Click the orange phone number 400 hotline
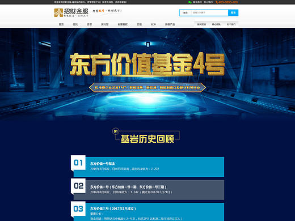295x221 pixels. coord(226,2)
